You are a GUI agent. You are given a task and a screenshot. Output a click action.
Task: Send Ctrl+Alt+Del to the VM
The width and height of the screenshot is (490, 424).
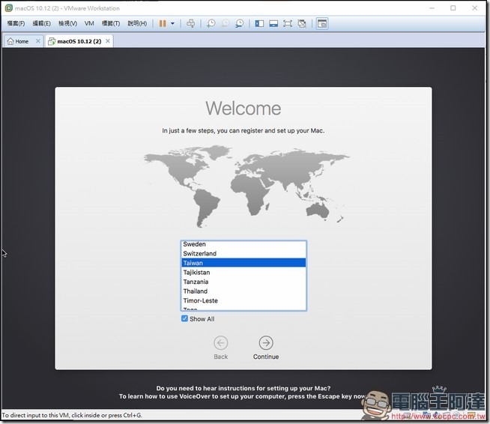point(190,23)
